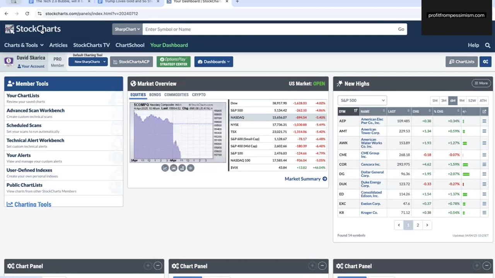Viewport: 495px width, 278px height.
Task: Click the third round icon under $COMPQ chart
Action: tap(182, 168)
